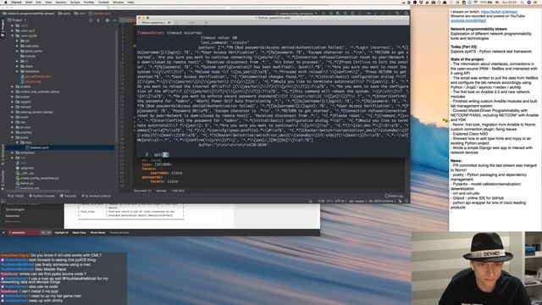Open the Apple menu
542x305 pixels.
point(6,2)
